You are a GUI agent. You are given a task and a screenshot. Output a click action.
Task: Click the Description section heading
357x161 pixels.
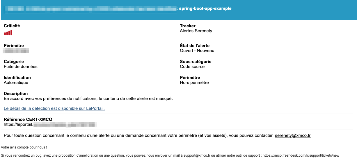pyautogui.click(x=16, y=94)
